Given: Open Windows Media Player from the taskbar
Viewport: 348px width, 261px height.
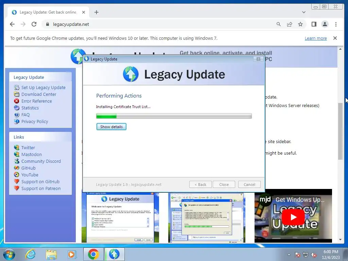Looking at the screenshot, I should 71,254.
